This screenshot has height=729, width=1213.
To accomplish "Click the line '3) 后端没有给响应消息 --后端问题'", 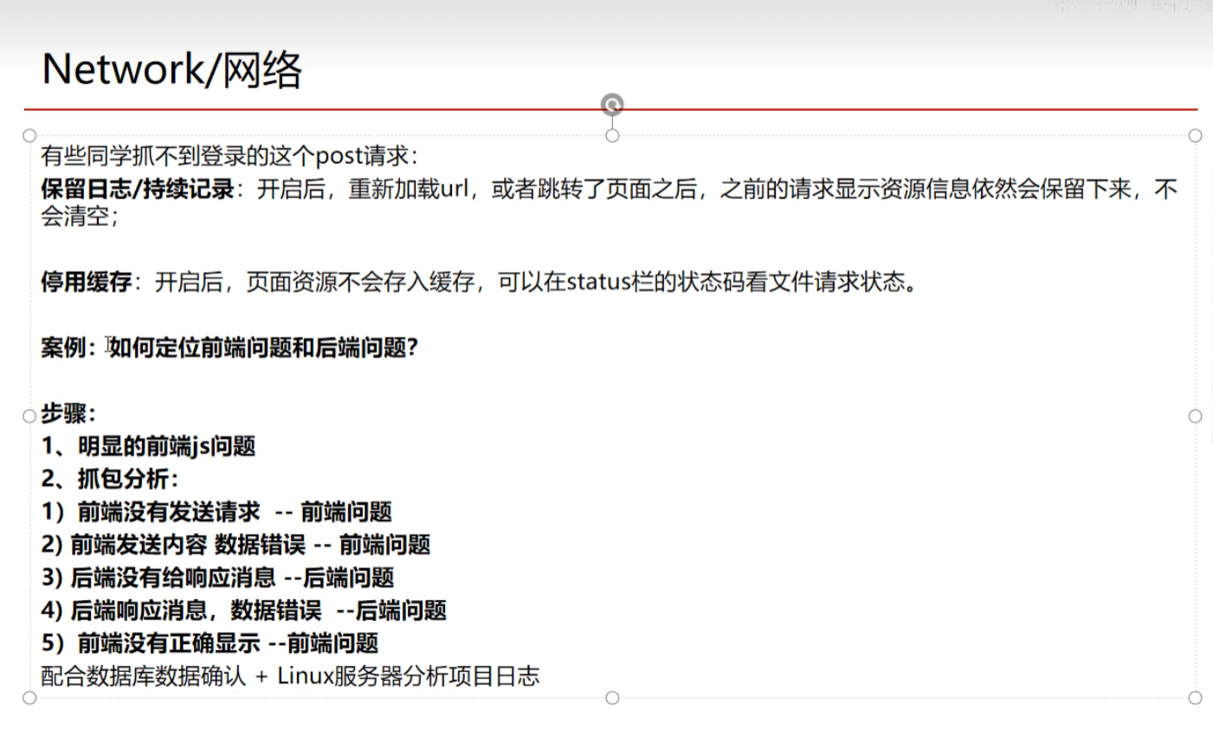I will 217,577.
